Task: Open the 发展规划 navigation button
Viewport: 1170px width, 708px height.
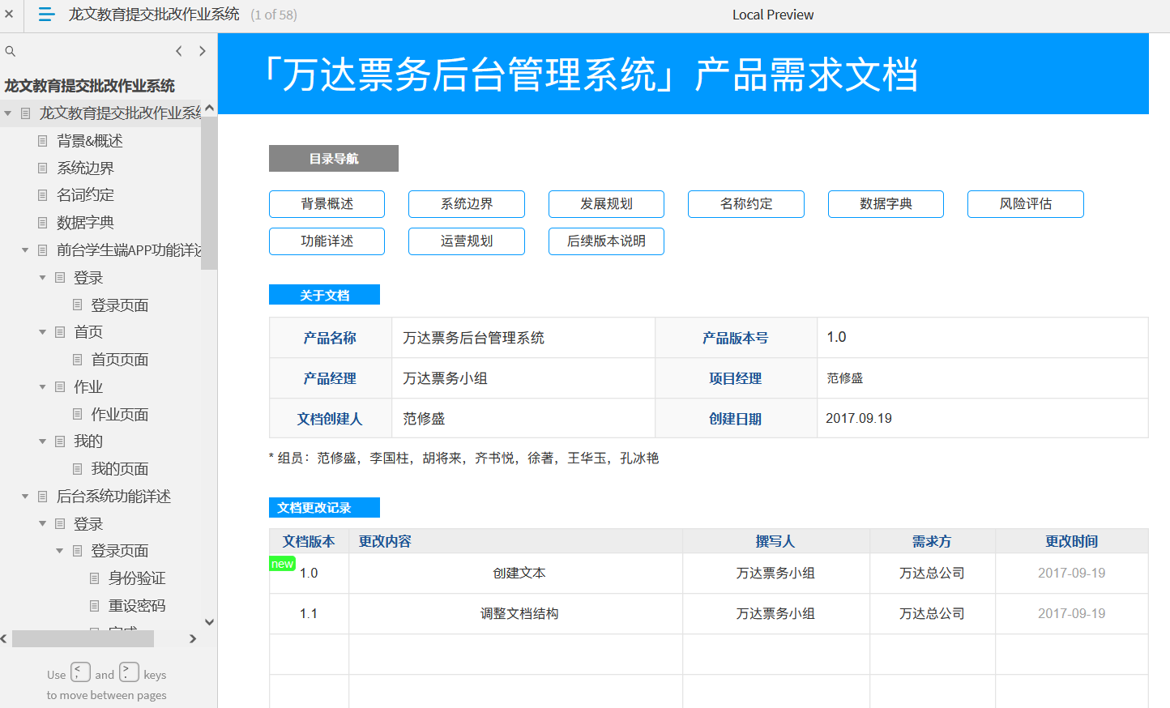Action: click(606, 204)
